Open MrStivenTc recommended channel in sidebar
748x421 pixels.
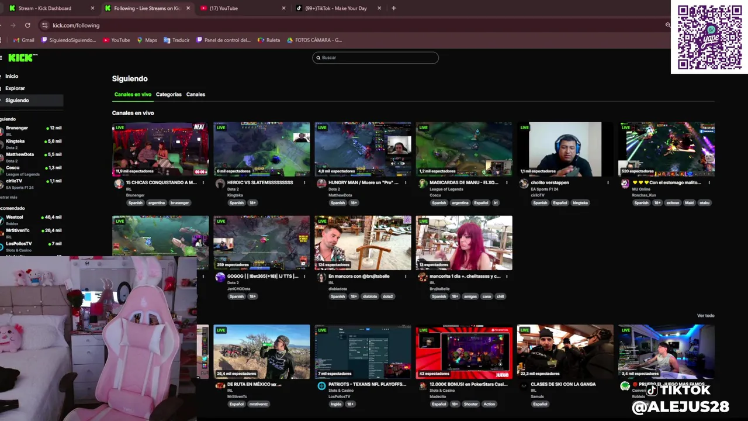pos(32,233)
